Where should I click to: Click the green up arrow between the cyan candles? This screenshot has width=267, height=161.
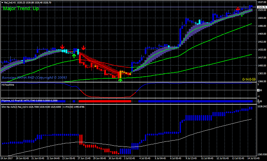click(x=74, y=55)
